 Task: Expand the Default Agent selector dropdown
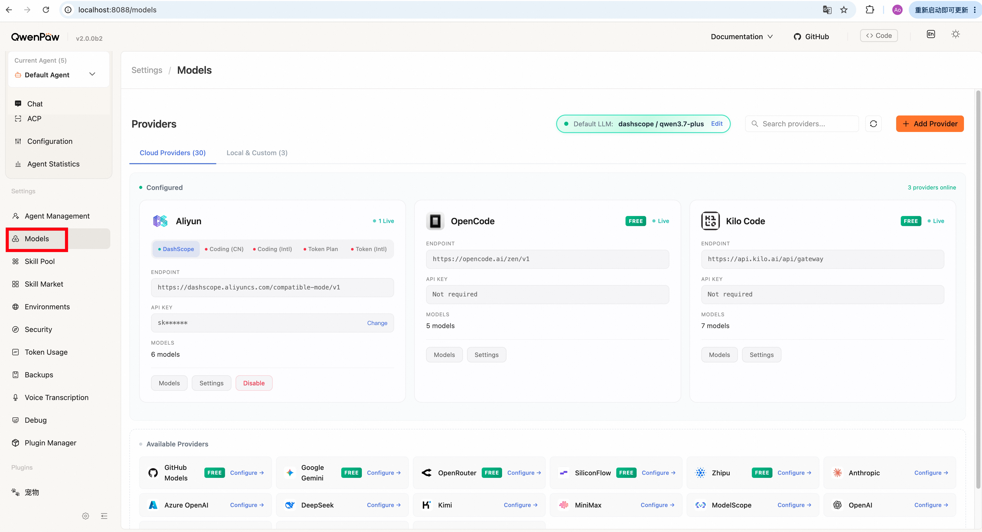click(x=58, y=75)
